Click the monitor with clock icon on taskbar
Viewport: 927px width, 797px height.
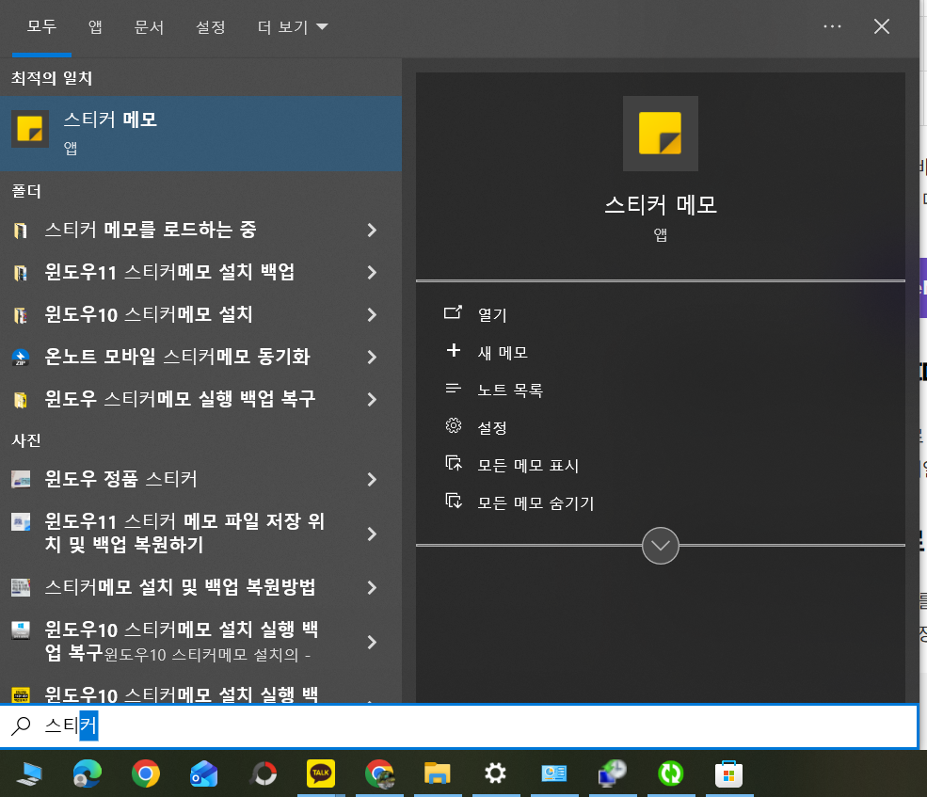[613, 773]
